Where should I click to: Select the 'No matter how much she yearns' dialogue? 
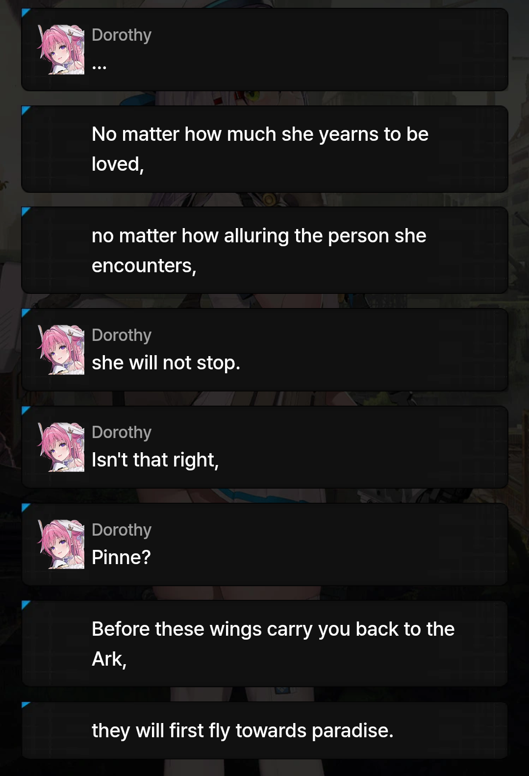[x=260, y=149]
